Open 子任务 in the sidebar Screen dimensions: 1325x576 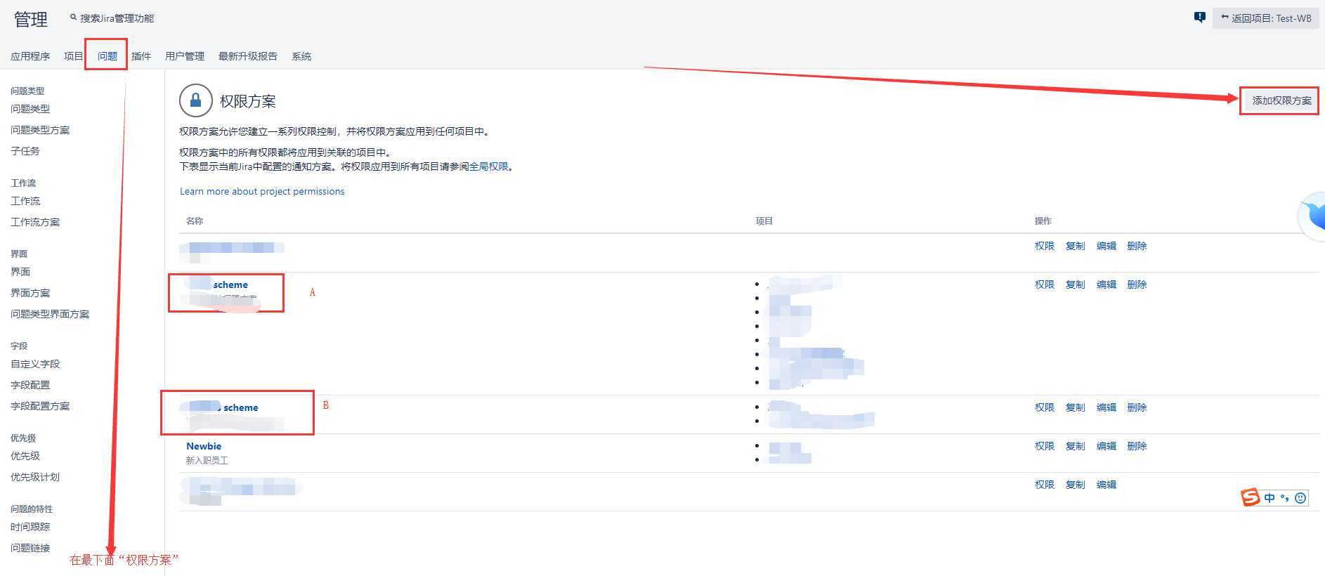click(x=25, y=151)
